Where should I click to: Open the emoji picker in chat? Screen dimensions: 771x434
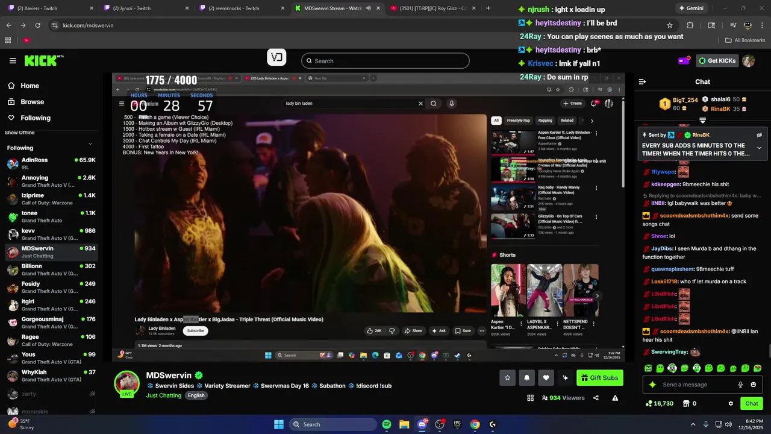tap(753, 385)
